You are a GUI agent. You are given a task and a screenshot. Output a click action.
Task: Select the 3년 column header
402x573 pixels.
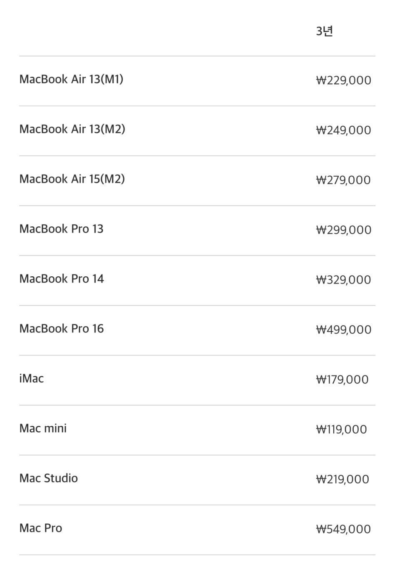click(324, 31)
